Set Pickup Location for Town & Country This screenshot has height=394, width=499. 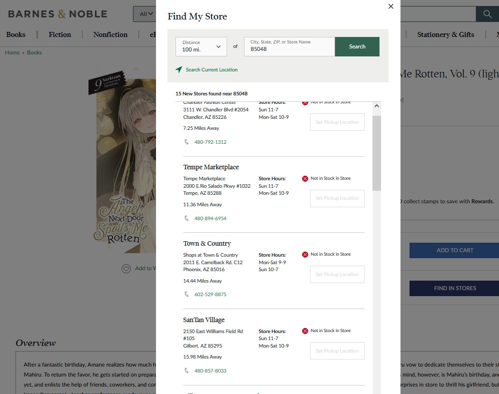click(337, 275)
